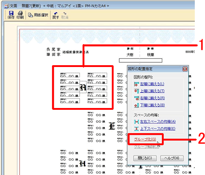Image resolution: width=205 pixels, height=175 pixels.
Task: Select the table letter H on layout
Action: 83,163
